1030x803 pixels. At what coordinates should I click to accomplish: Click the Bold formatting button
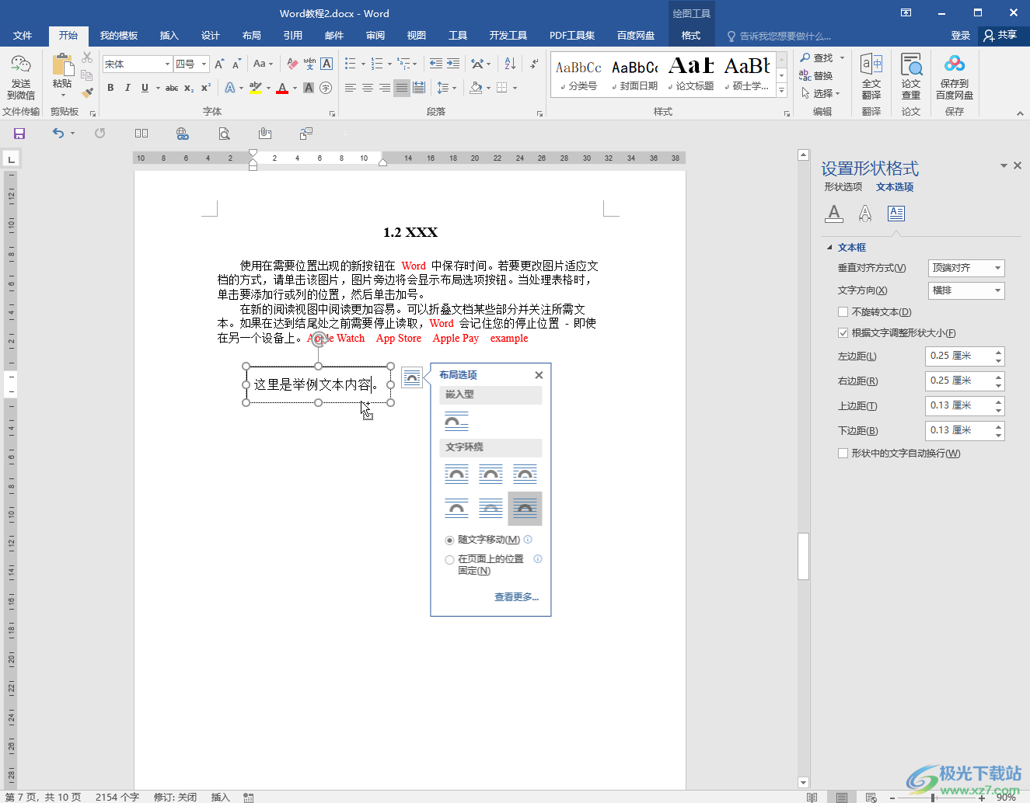pyautogui.click(x=110, y=88)
